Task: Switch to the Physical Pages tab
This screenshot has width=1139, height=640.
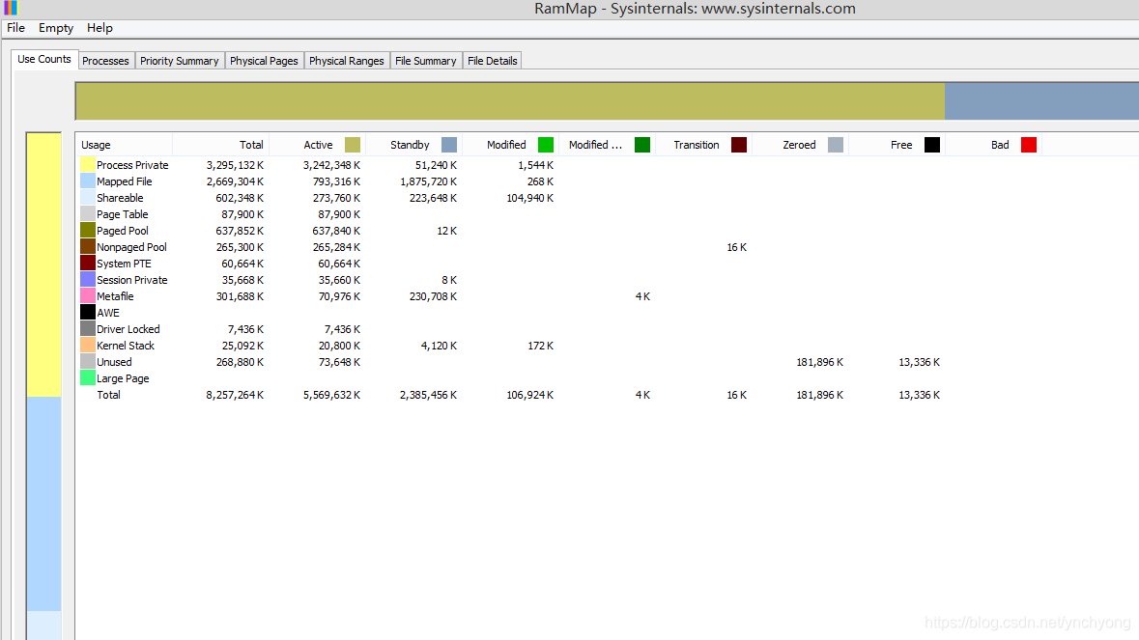Action: (264, 61)
